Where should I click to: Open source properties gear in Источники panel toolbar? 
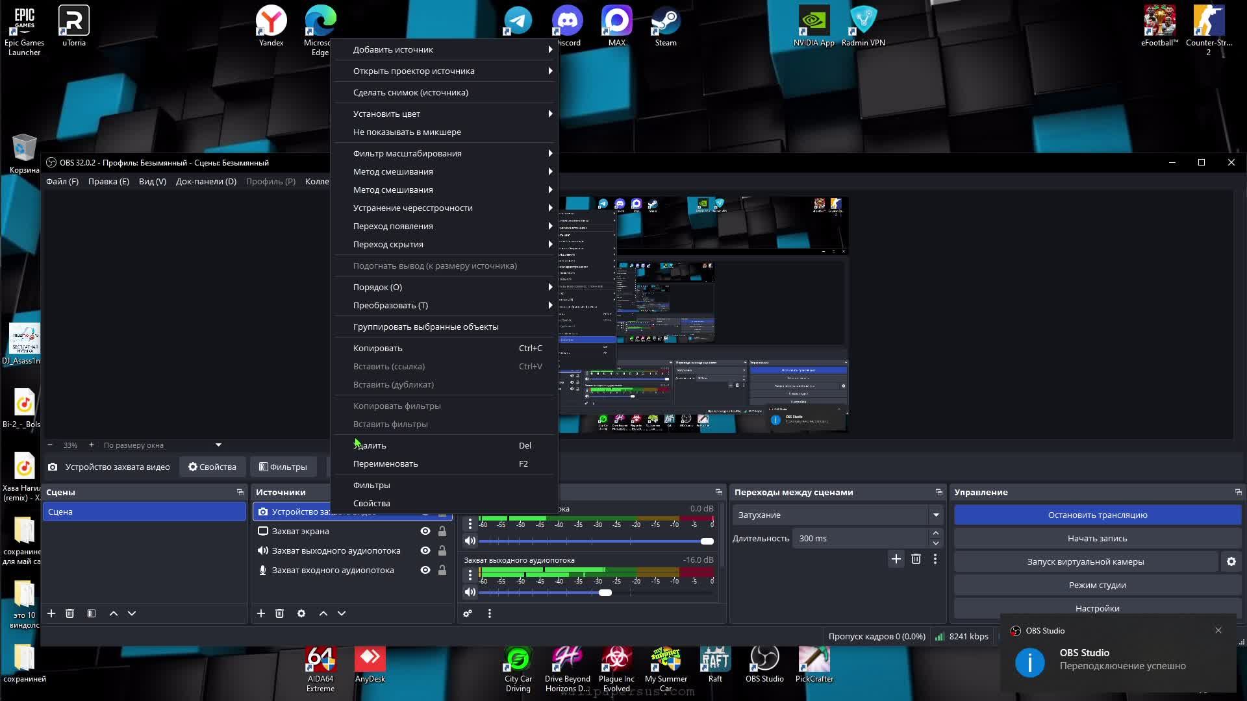point(301,613)
